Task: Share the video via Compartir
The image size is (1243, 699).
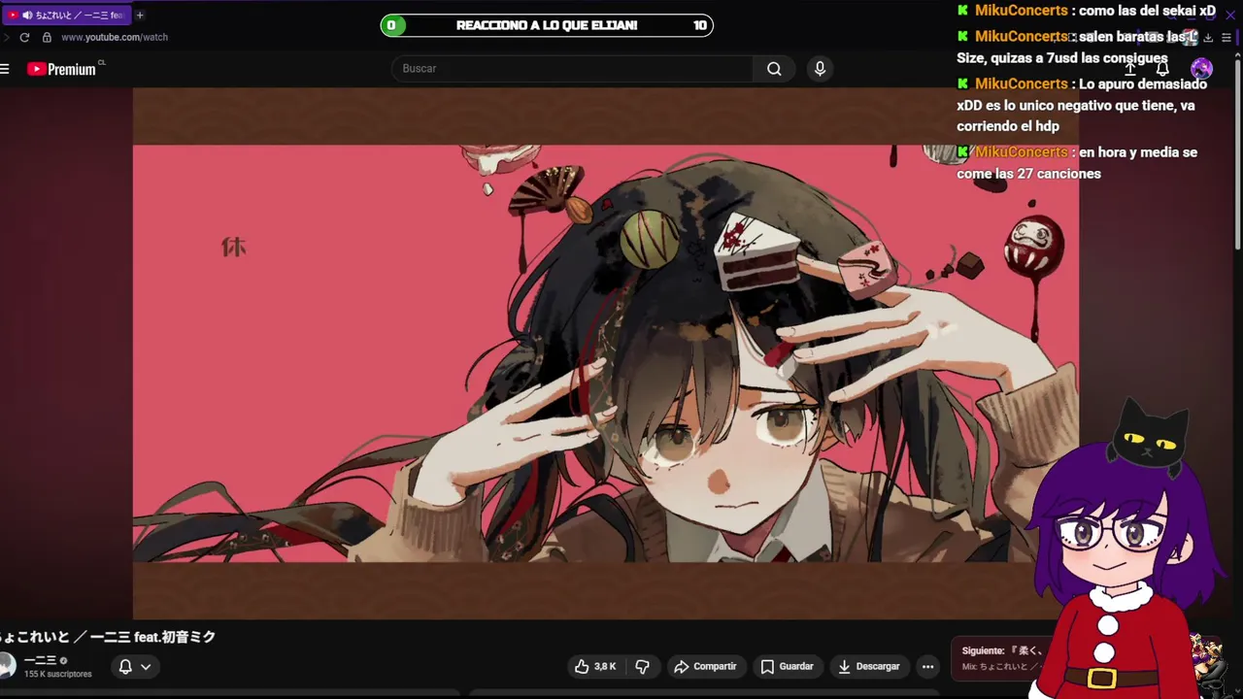Action: click(x=705, y=666)
